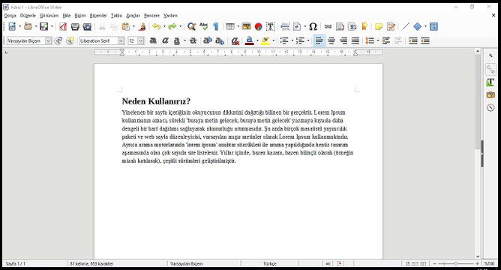Insert a table using the table icon

(229, 26)
